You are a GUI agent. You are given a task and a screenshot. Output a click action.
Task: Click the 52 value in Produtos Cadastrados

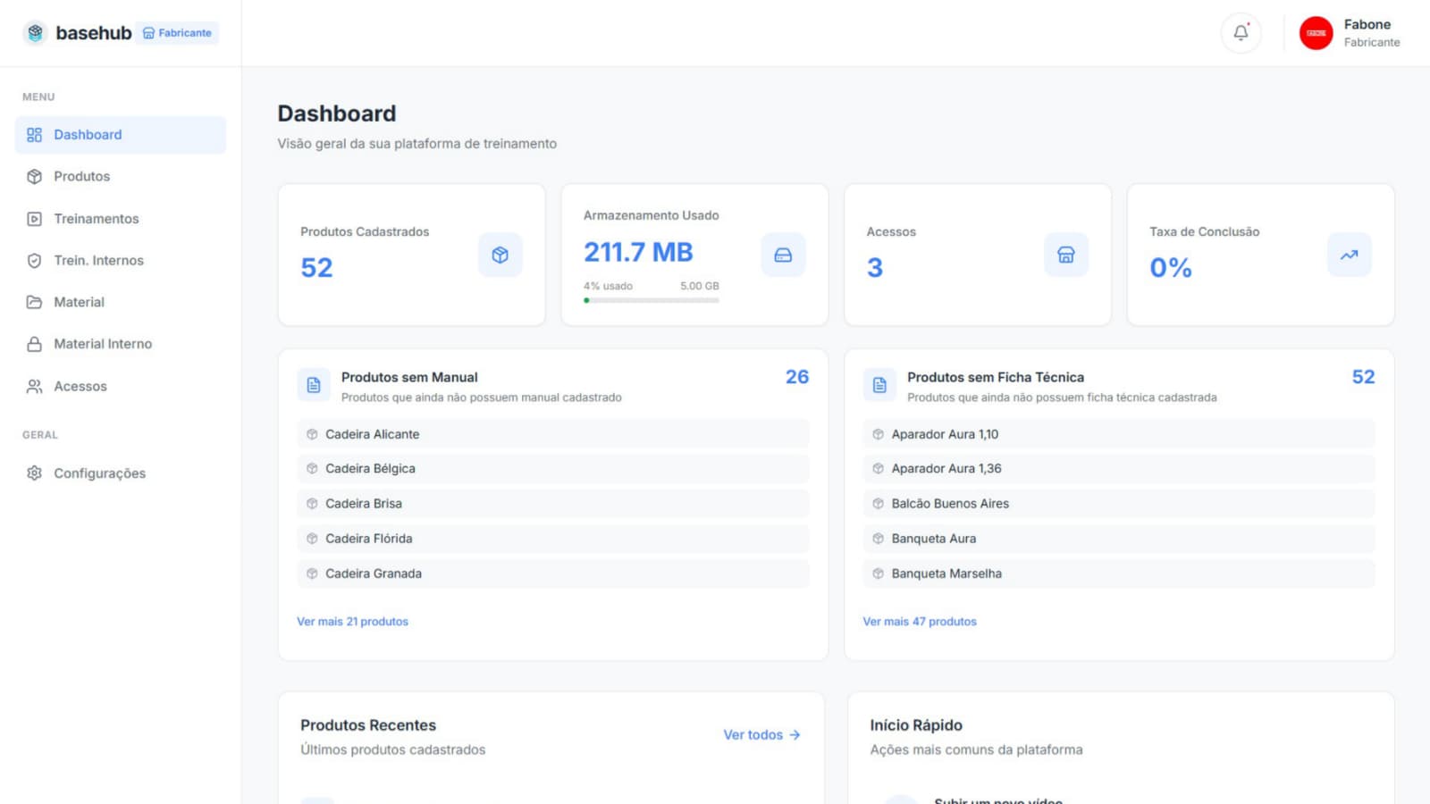coord(316,268)
